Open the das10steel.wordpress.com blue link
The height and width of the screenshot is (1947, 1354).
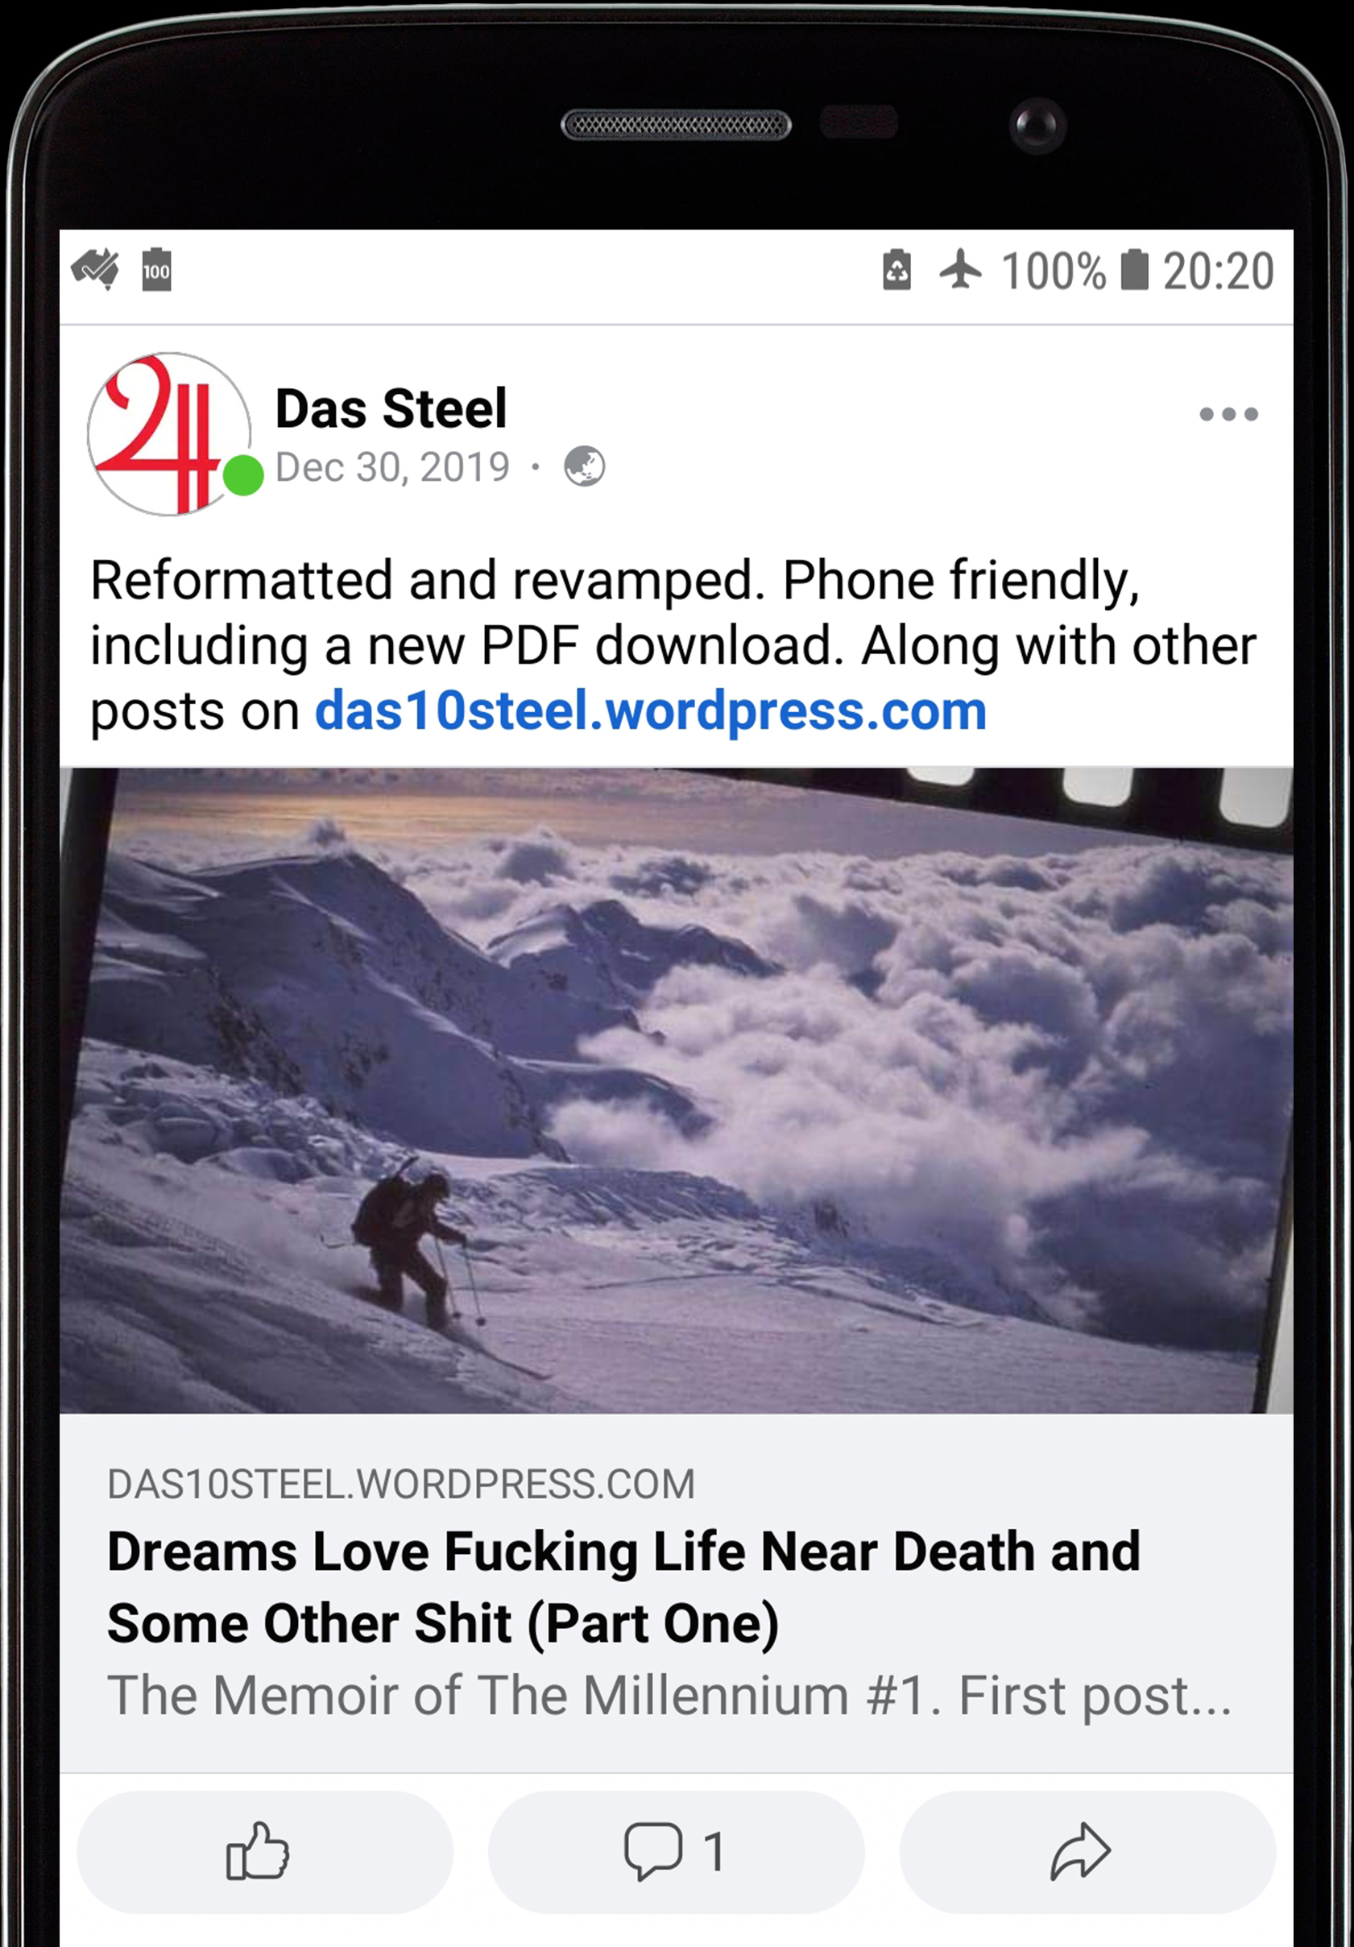click(x=650, y=710)
